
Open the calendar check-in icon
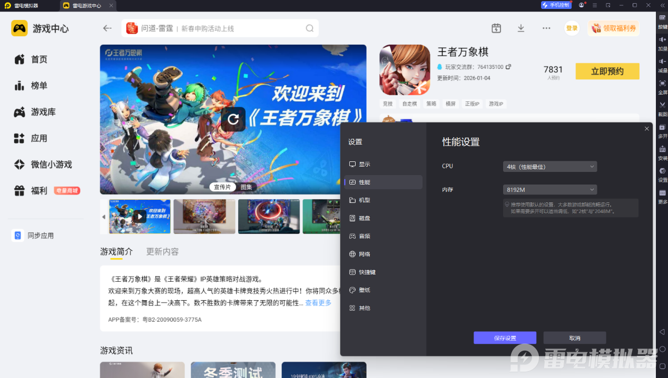click(496, 28)
